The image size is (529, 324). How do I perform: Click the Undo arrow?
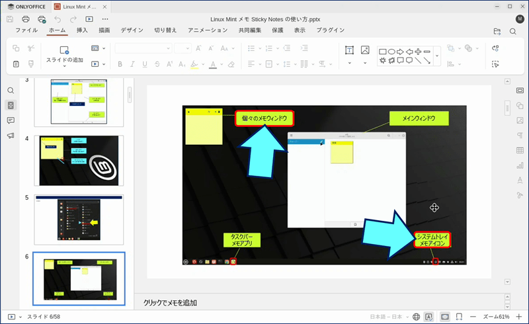(58, 19)
